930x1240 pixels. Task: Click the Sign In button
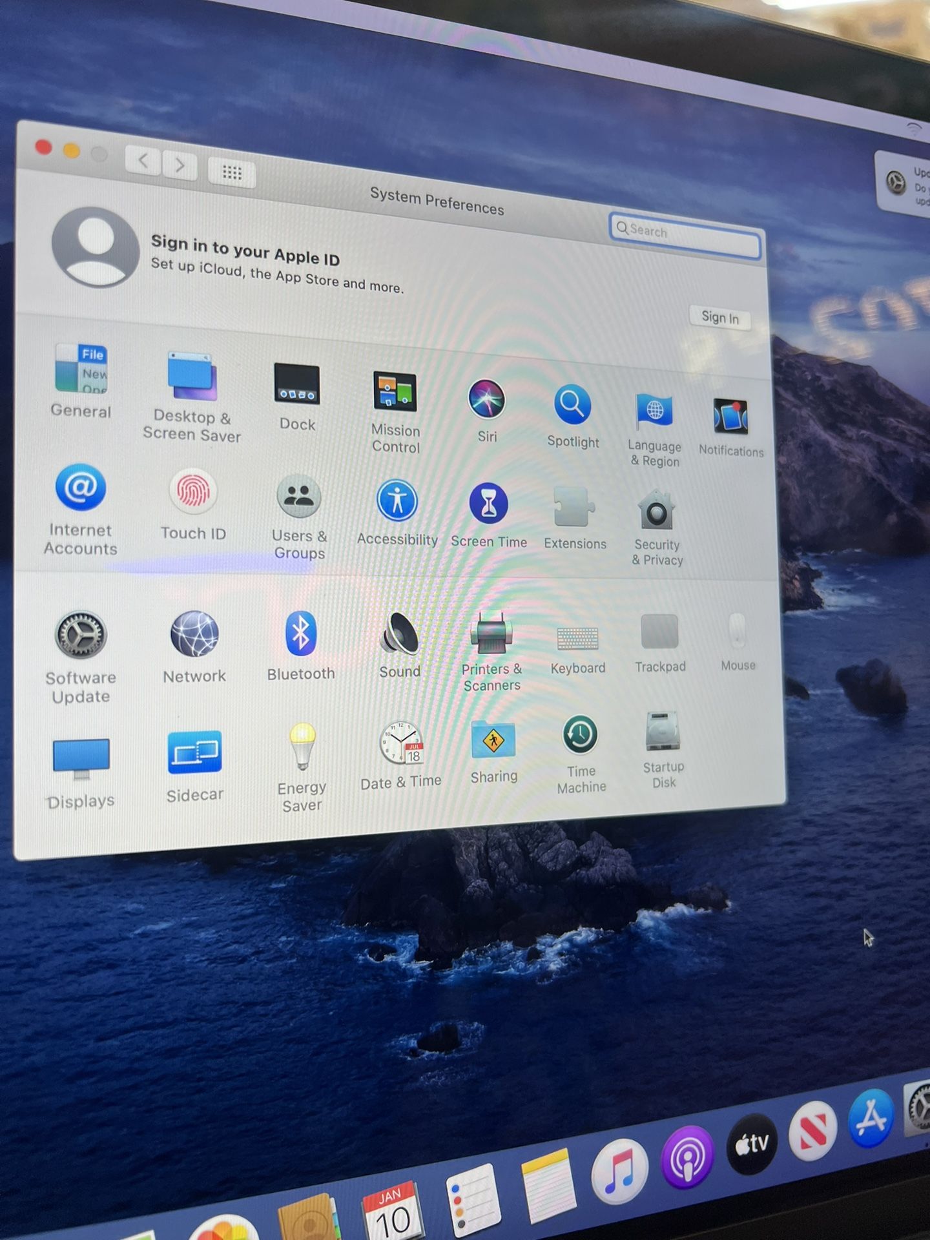click(x=720, y=317)
